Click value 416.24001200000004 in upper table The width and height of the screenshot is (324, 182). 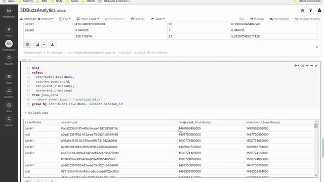click(90, 24)
